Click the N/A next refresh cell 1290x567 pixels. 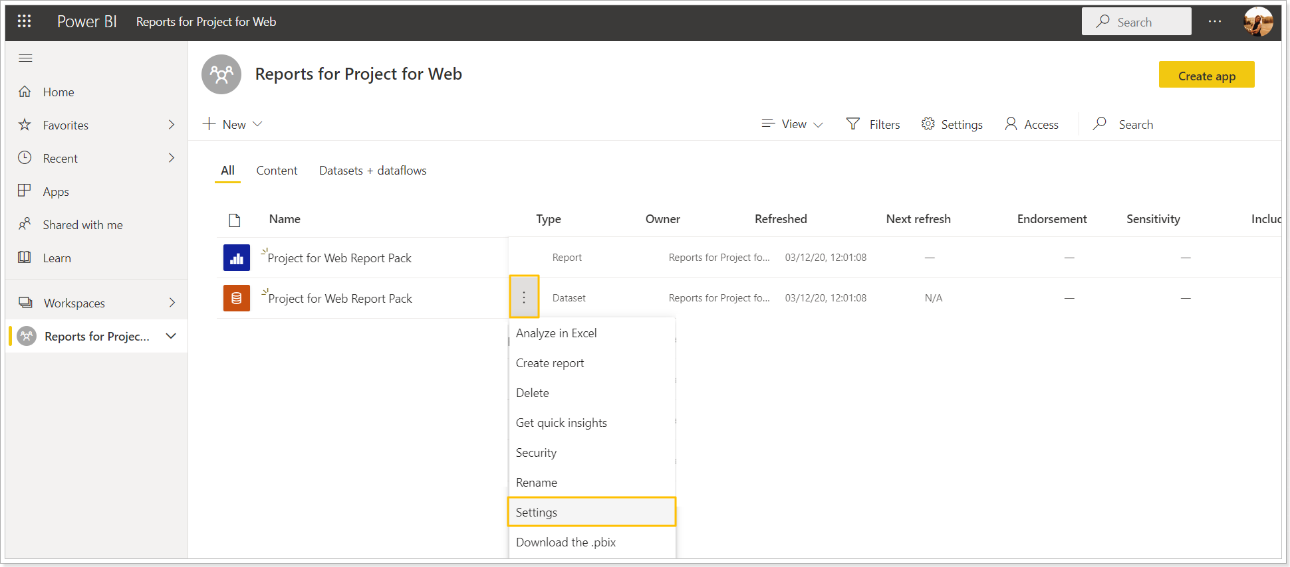point(934,298)
